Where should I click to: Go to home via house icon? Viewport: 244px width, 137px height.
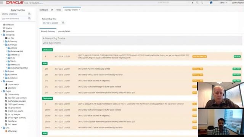coord(211,3)
